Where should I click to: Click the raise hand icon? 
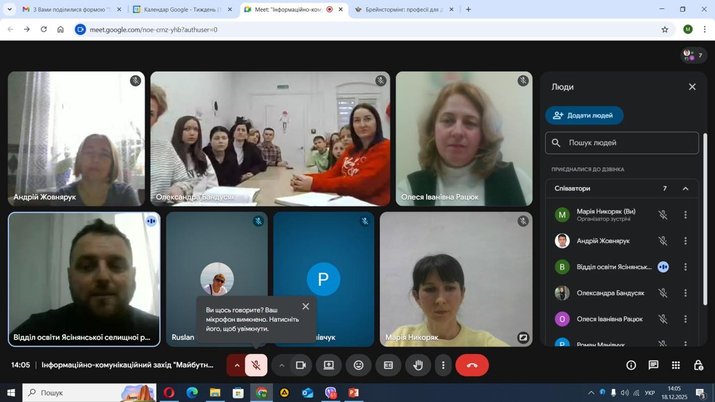418,365
